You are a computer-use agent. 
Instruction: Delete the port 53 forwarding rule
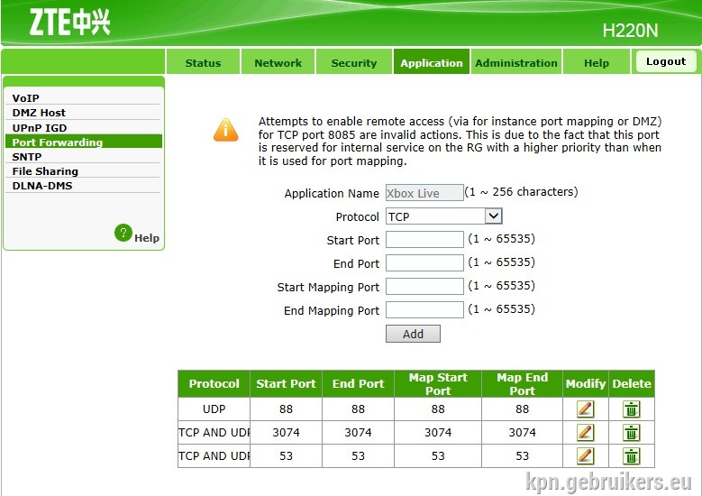tap(632, 456)
